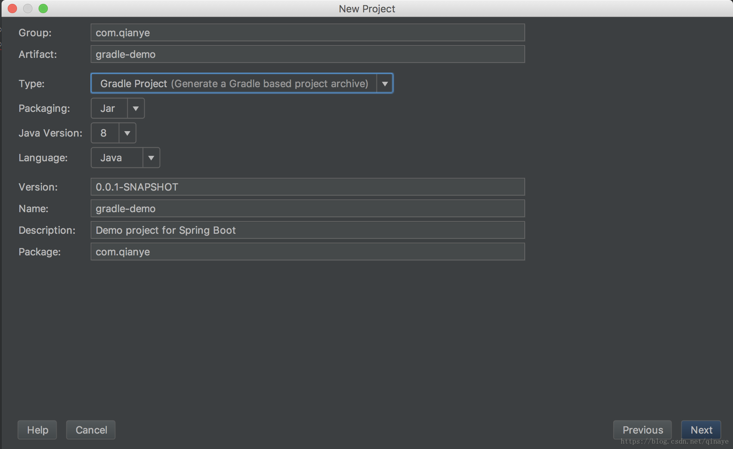Click the Java version 8 combo box
This screenshot has width=733, height=449.
click(x=105, y=133)
